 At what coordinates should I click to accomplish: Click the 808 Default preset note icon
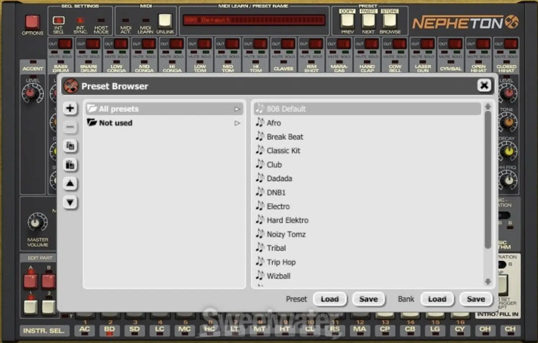point(260,108)
